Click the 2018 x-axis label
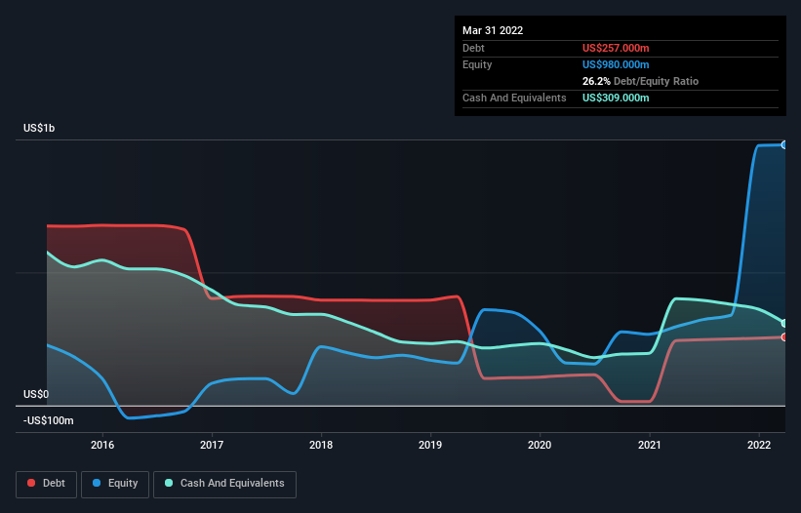Viewport: 801px width, 513px height. pyautogui.click(x=321, y=445)
